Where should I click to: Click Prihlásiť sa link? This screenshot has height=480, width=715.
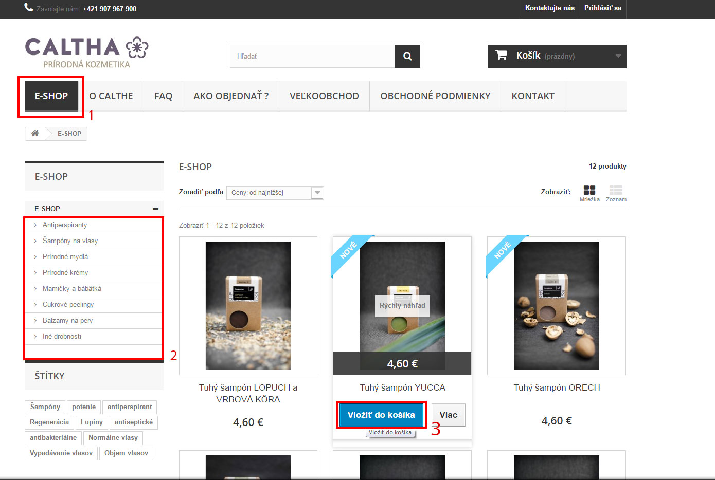click(x=603, y=8)
